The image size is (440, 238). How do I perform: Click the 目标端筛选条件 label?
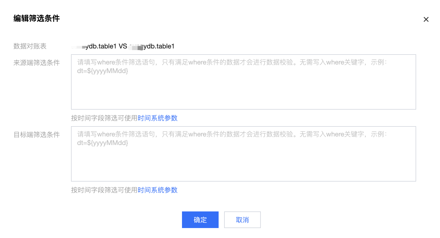37,135
